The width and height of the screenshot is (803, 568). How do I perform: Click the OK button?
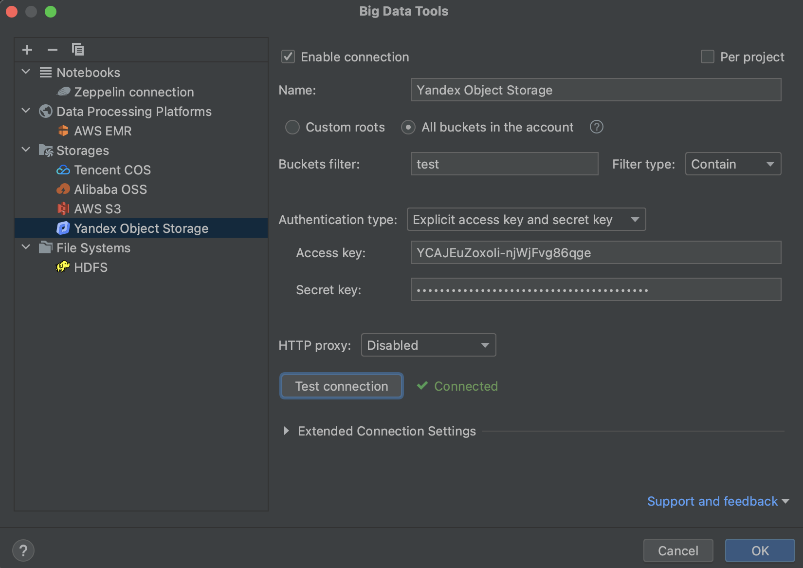click(760, 550)
